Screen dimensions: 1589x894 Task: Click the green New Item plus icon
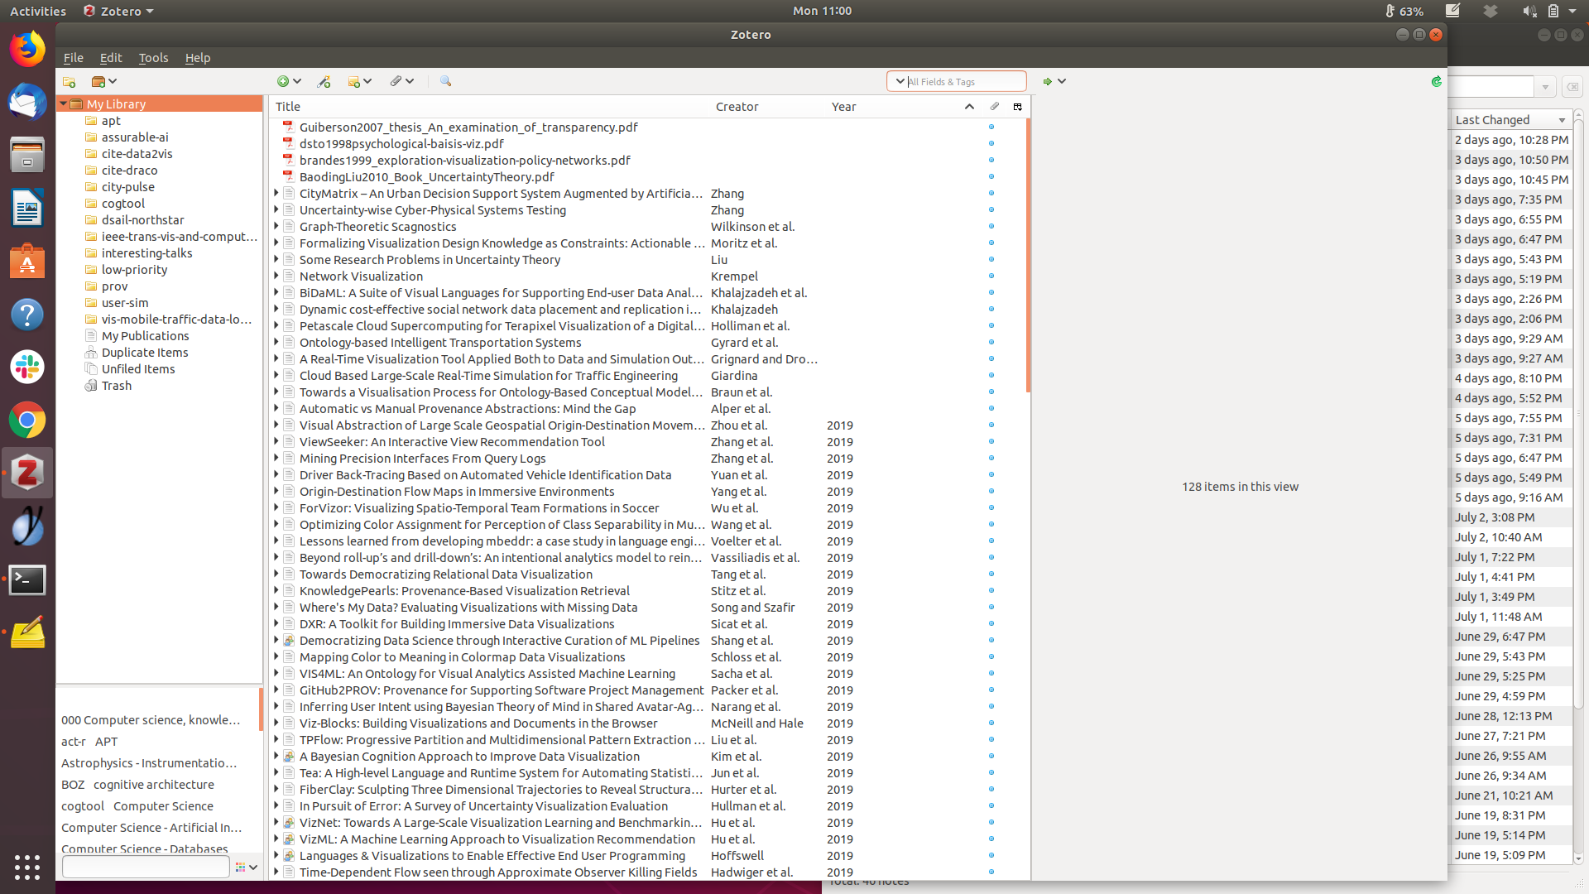[x=283, y=81]
